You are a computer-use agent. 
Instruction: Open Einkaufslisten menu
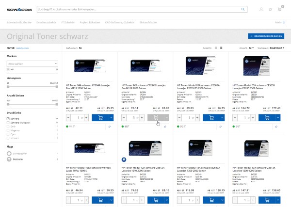click(148, 22)
